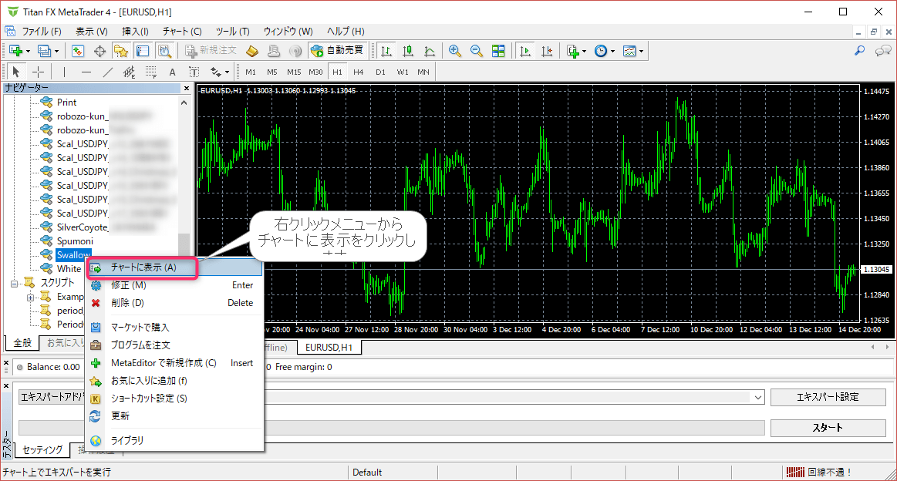The image size is (897, 481).
Task: Open indicators list dropdown
Action: click(576, 51)
